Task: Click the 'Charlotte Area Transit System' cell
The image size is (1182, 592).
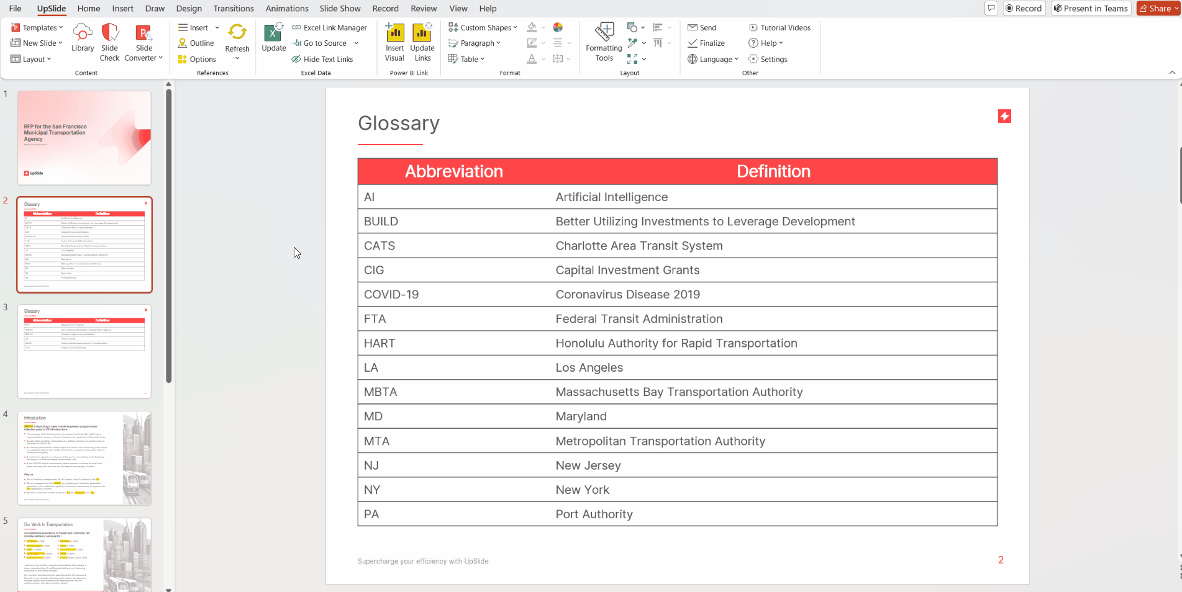Action: click(x=773, y=246)
